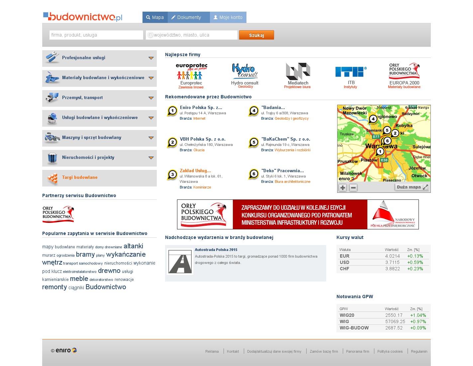Expand the Maszyny i sprzęt budowlany section
Screen dimensions: 473x366
(x=151, y=138)
